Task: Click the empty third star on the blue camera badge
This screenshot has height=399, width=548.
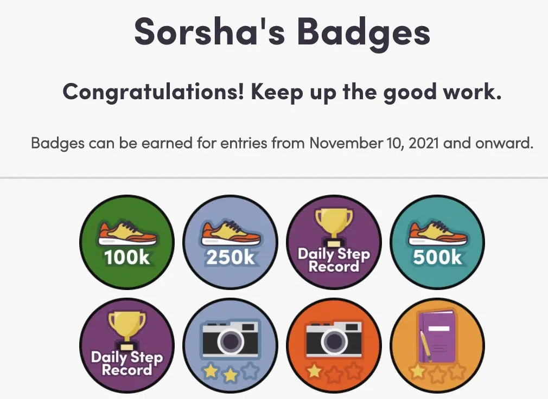Action: (x=251, y=371)
